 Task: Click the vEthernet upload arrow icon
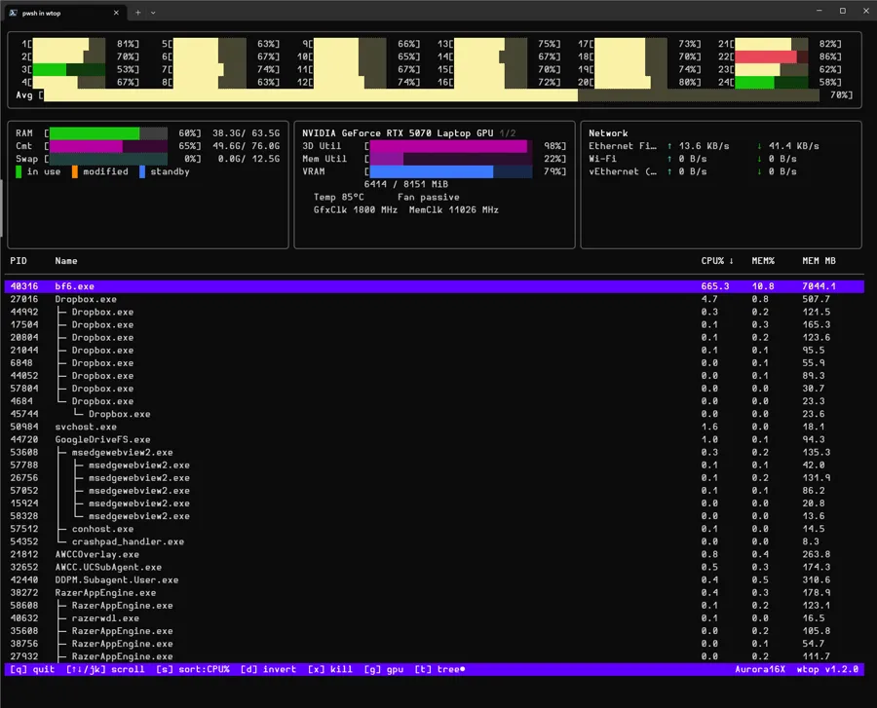pos(669,171)
